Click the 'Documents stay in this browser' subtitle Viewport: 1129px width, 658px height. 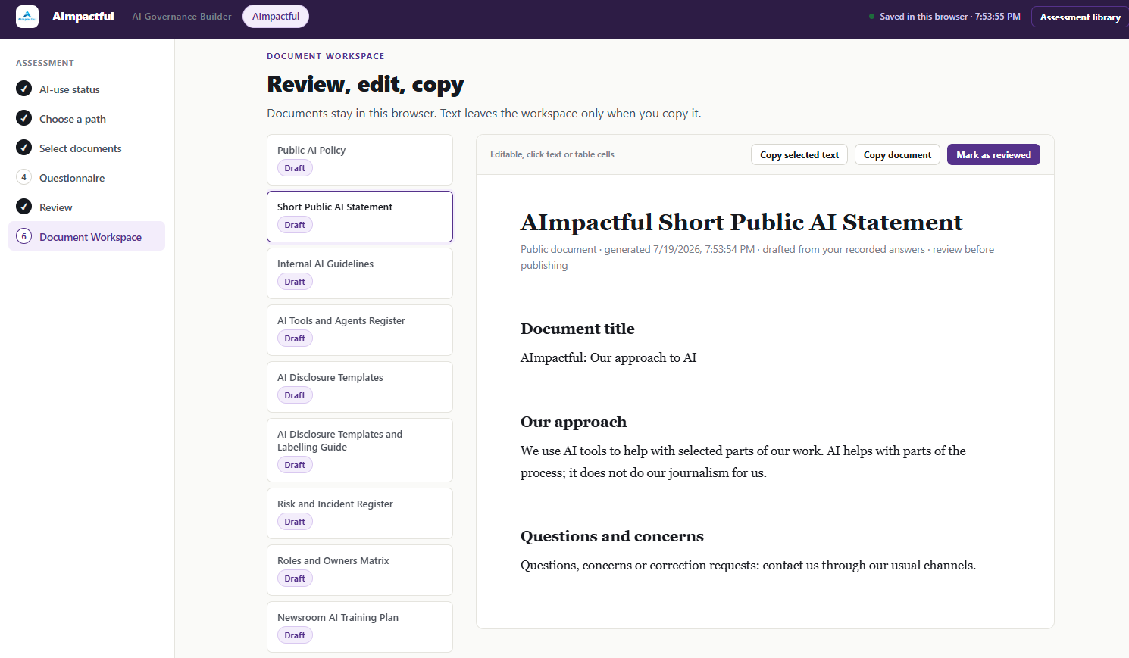coord(484,114)
